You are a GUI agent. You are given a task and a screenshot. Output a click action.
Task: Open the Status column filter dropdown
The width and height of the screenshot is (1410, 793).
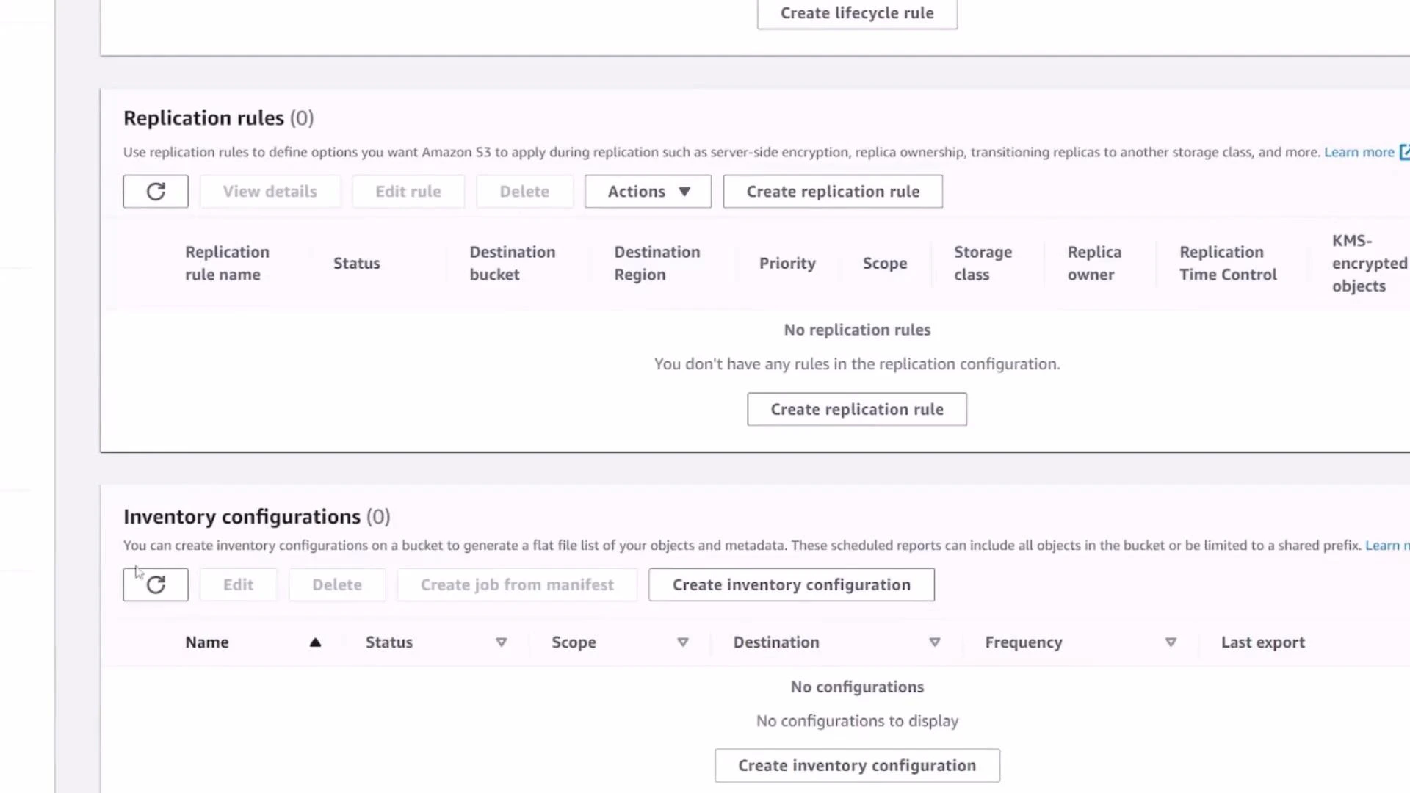coord(502,642)
